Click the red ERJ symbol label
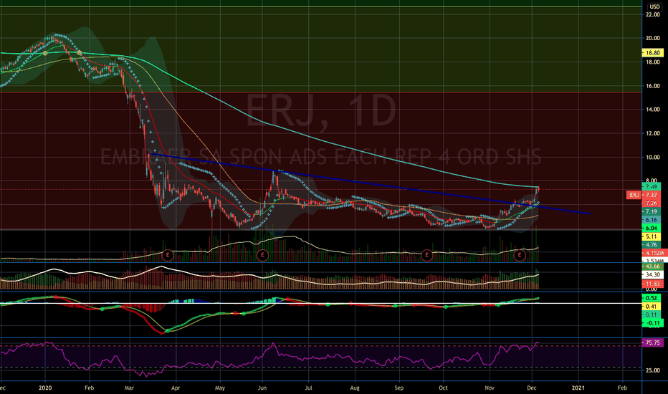This screenshot has width=668, height=394. [634, 195]
